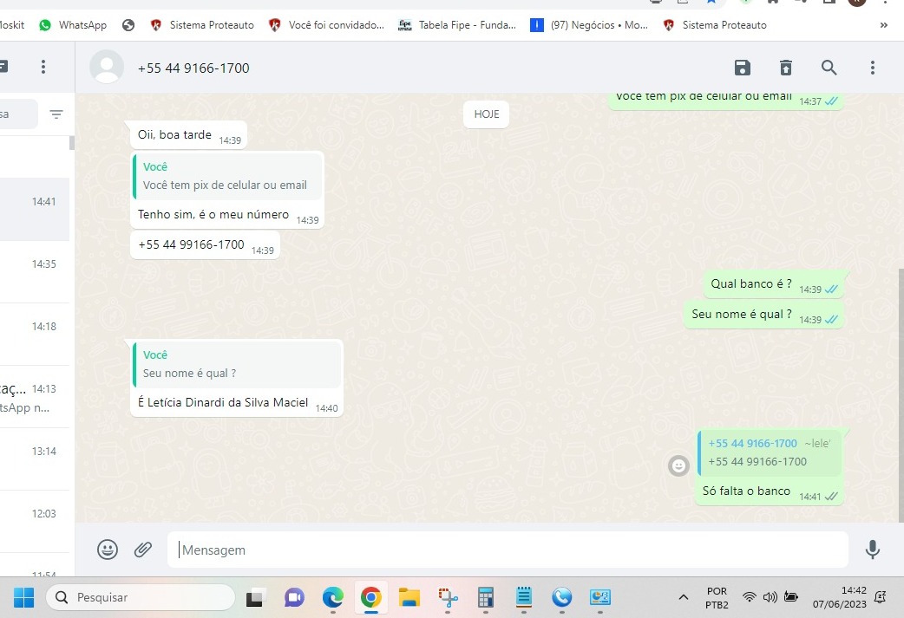
Task: Attach a file with the paperclip icon
Action: tap(143, 550)
